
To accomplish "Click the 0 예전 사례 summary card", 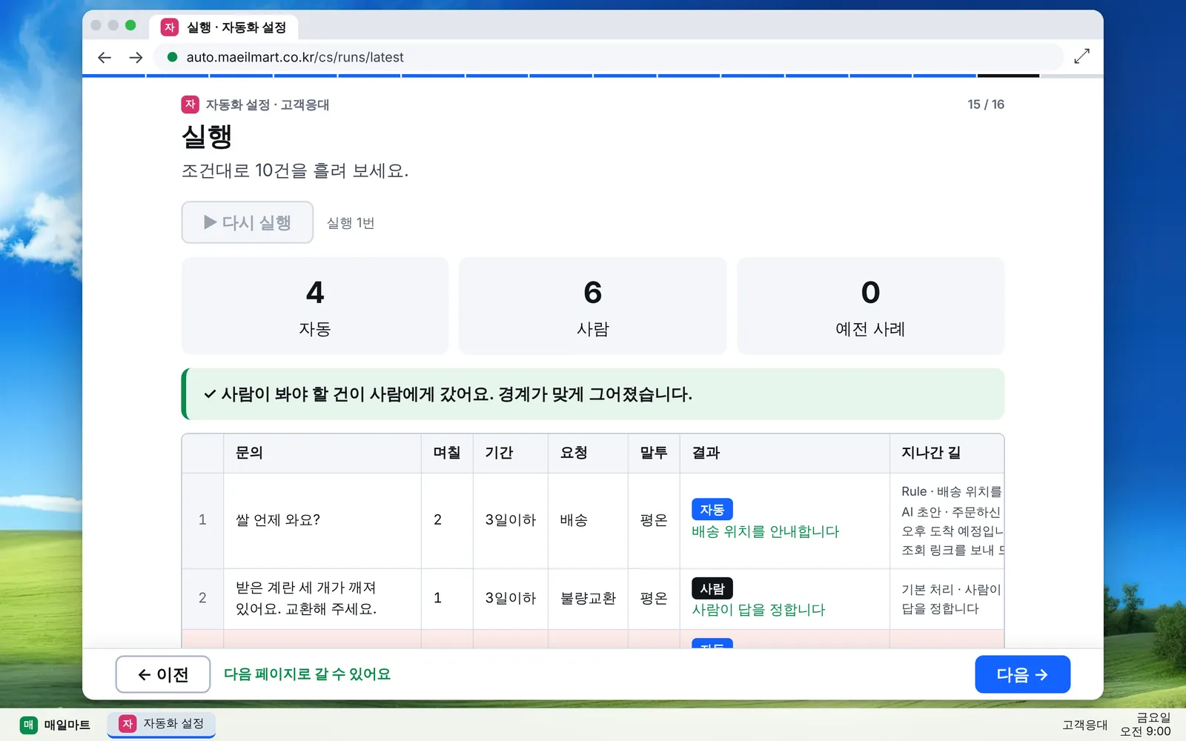I will 870,305.
